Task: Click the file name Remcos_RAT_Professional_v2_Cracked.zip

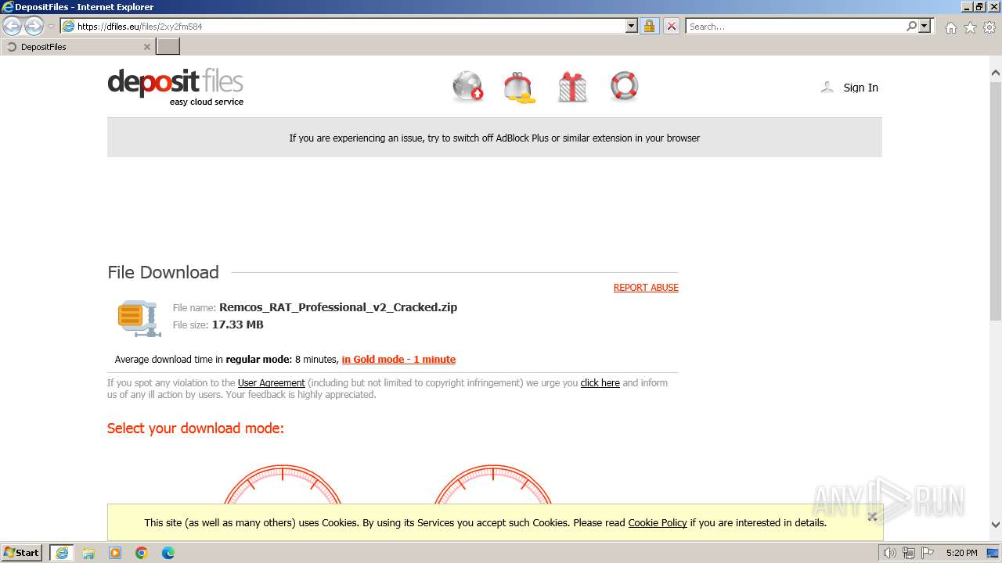Action: pyautogui.click(x=338, y=307)
